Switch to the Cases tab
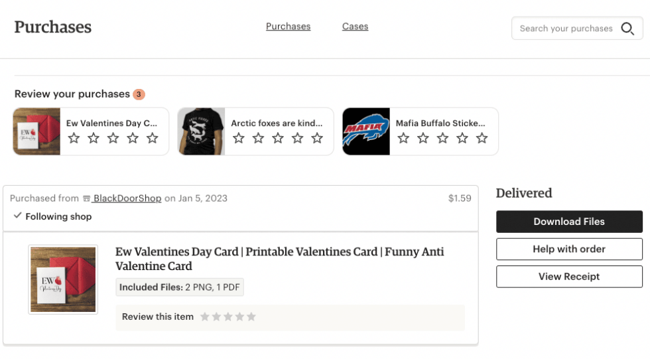Screen dimensions: 650x359 coord(355,27)
